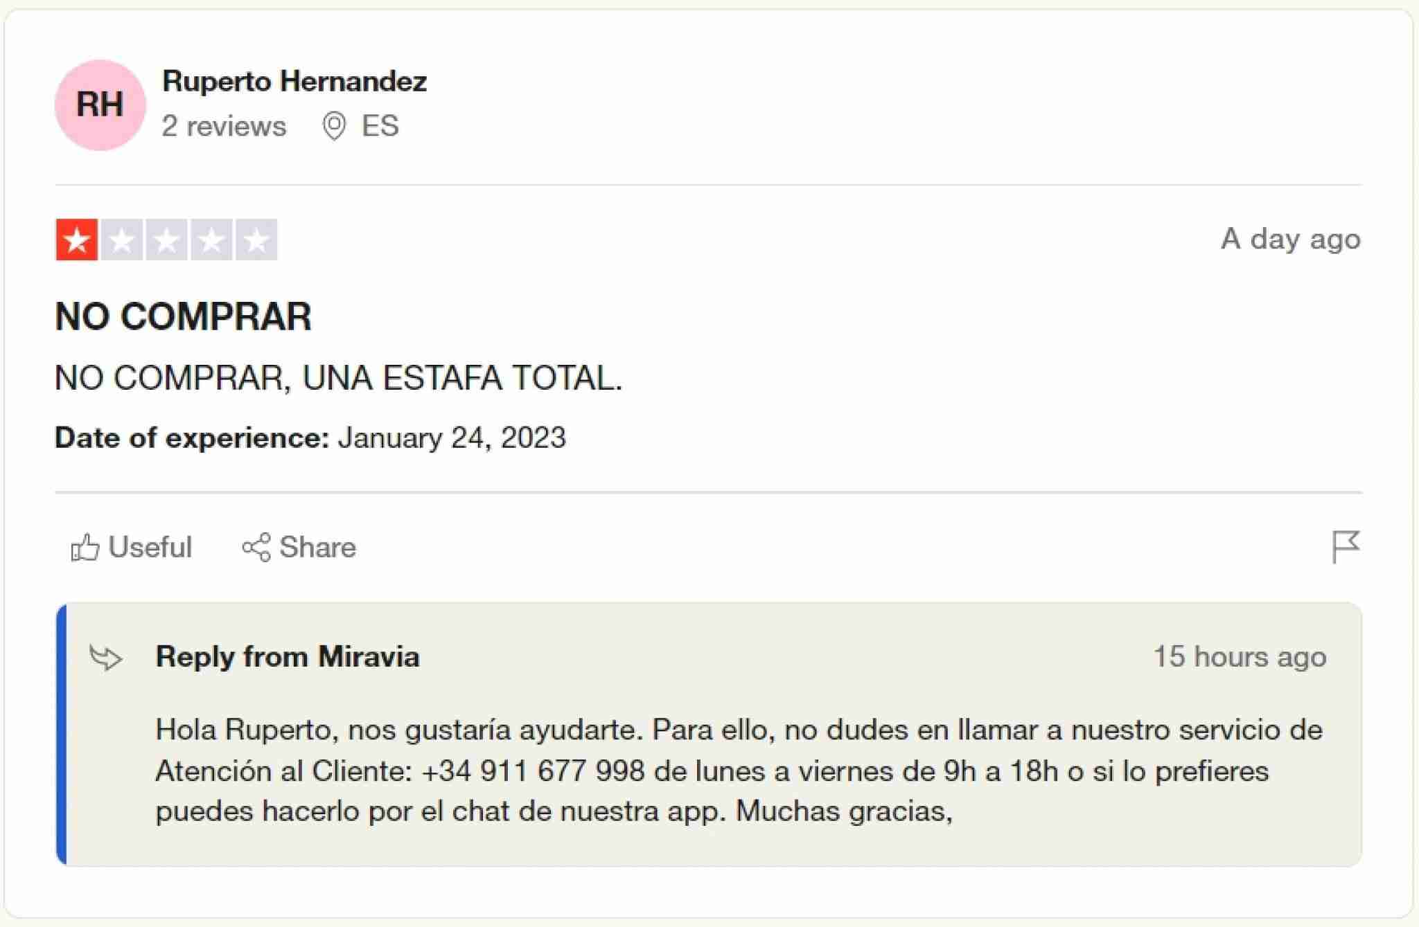1419x927 pixels.
Task: Click the "A day ago" timestamp
Action: (x=1290, y=239)
